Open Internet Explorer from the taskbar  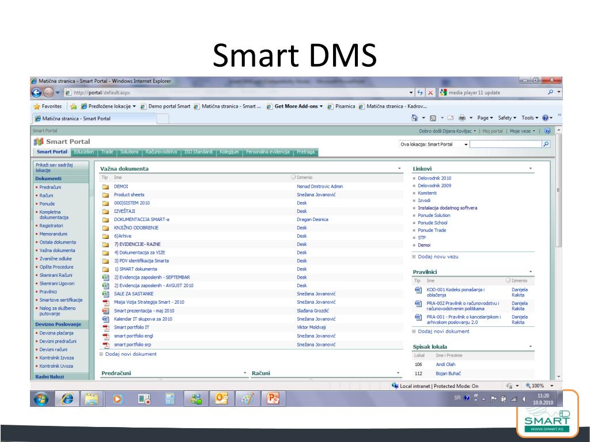[x=67, y=399]
